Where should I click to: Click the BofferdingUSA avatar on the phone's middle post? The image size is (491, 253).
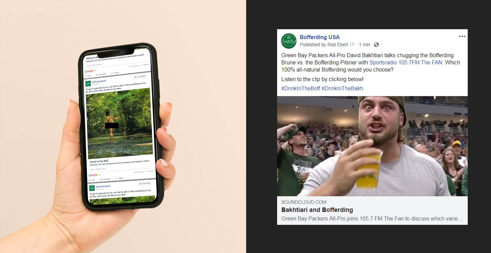coord(88,83)
